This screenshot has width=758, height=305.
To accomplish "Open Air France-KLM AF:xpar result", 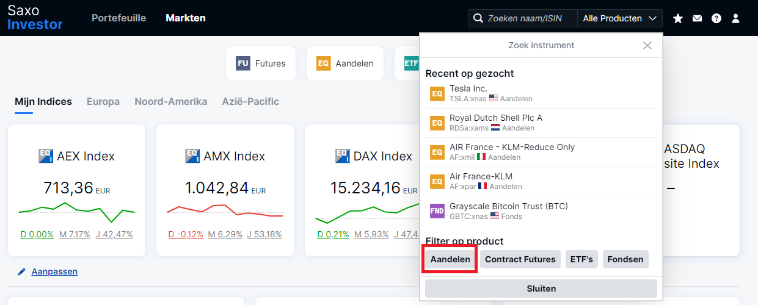I will (541, 182).
